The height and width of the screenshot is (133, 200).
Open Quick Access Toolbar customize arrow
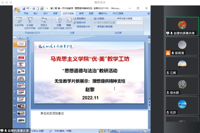click(x=47, y=8)
